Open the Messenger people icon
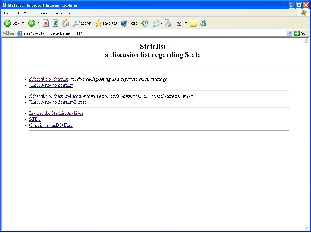The width and height of the screenshot is (311, 233). point(203,23)
